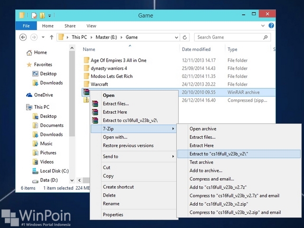Choose WinRAR Extract files... in context menu
Viewport: 304px width, 228px height.
[134, 104]
